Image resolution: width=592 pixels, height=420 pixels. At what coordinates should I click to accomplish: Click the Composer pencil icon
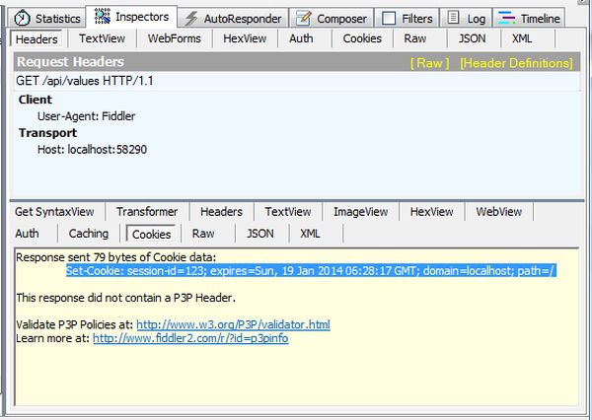point(304,18)
